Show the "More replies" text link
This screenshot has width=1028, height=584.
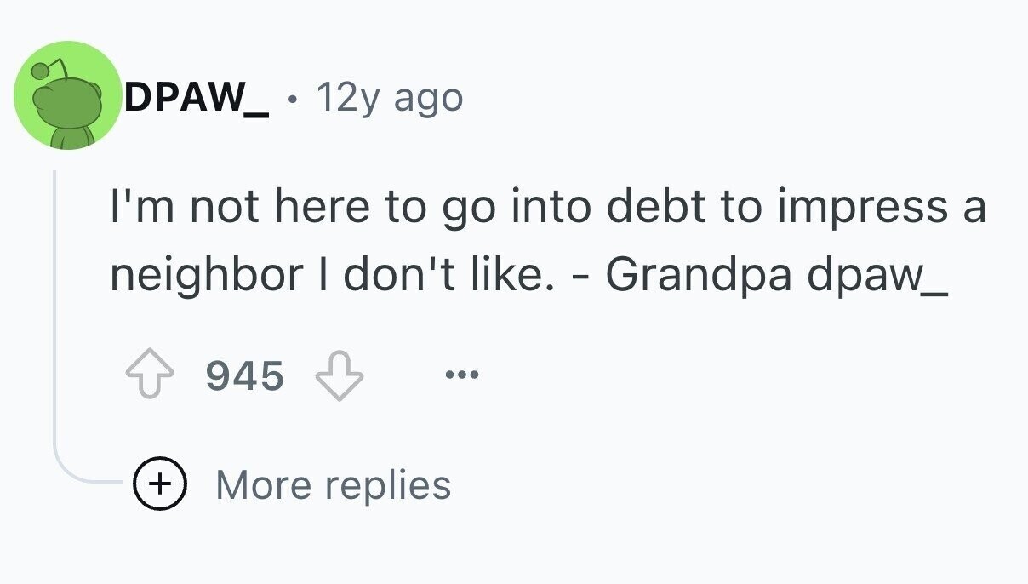333,485
